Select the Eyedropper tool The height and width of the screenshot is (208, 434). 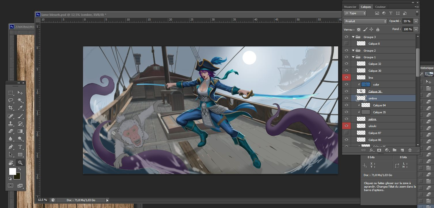click(x=20, y=108)
